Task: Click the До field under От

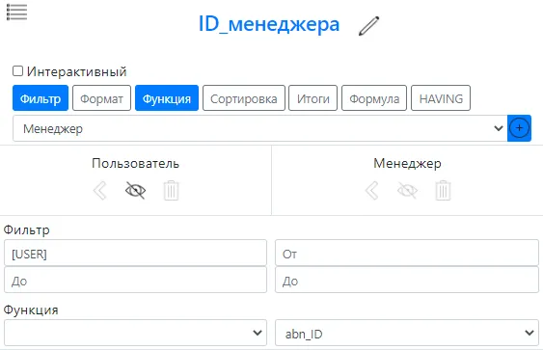Action: [x=407, y=280]
